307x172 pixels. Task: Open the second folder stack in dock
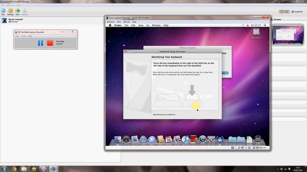point(241,140)
